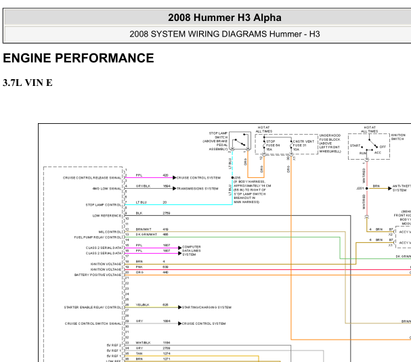Click the 'YEL/BLK' wire color on pin 26

click(x=143, y=304)
